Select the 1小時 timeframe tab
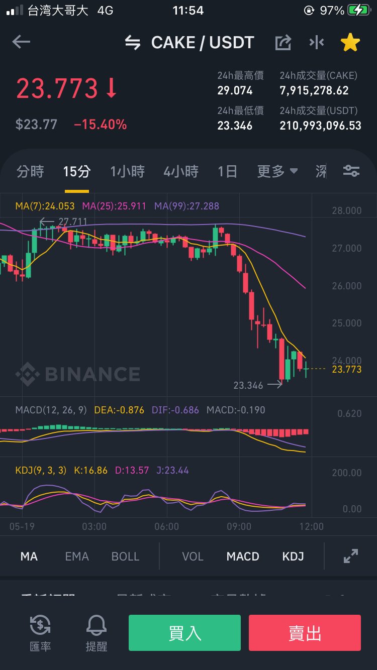The image size is (377, 670). (128, 172)
